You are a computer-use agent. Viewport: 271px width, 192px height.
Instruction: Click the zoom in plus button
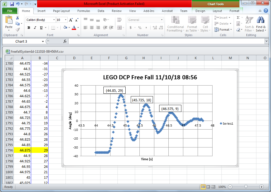(x=262, y=187)
